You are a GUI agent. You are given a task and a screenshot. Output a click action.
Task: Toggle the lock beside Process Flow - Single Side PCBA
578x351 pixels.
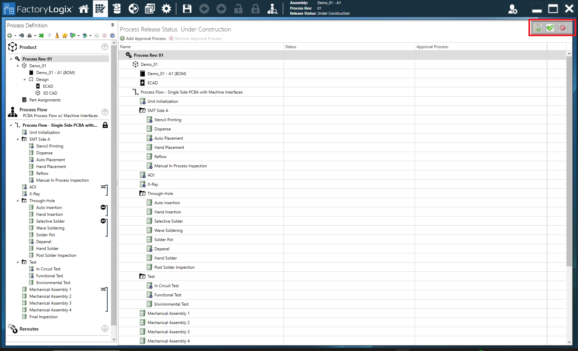(105, 125)
